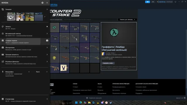Close the NVIDIA overlay panel
The image size is (187, 105).
click(47, 3)
